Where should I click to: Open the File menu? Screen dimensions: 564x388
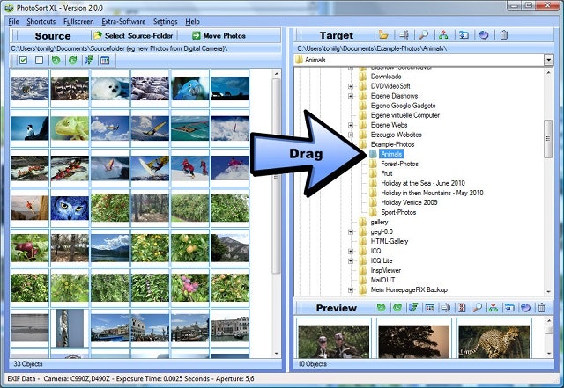tap(13, 21)
